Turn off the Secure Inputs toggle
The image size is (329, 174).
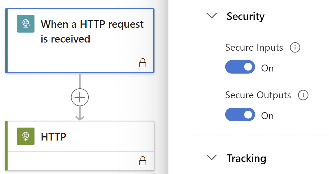click(240, 67)
